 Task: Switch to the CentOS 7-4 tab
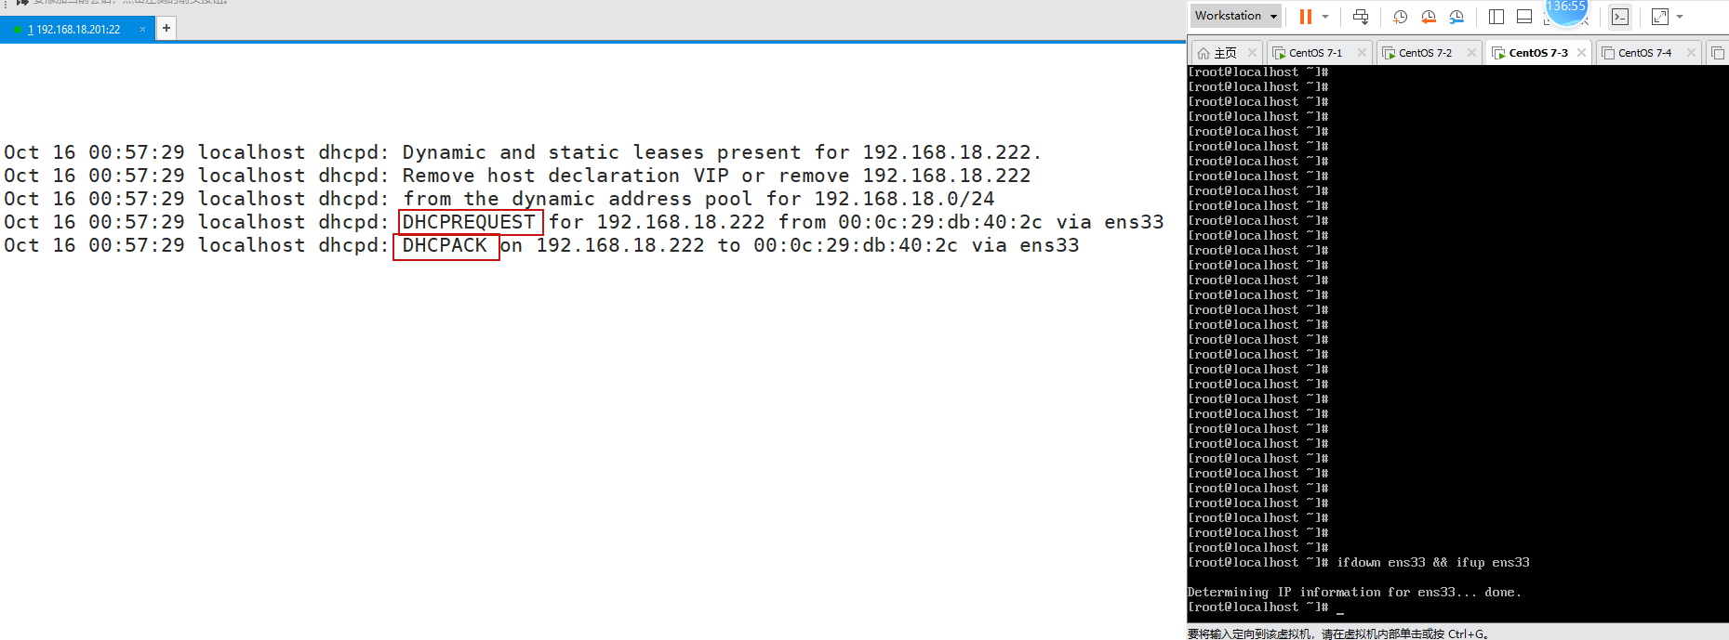click(1643, 53)
